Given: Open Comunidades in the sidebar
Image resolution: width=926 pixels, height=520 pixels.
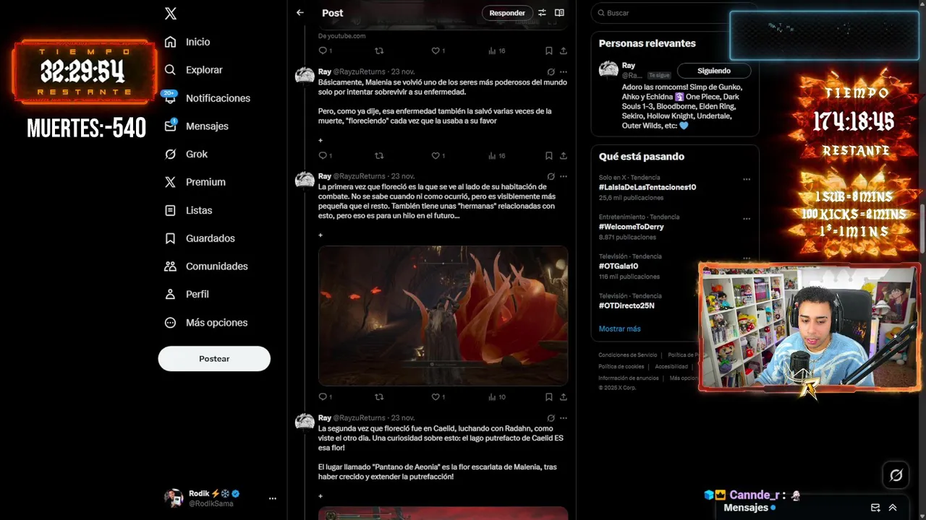Looking at the screenshot, I should tap(206, 266).
